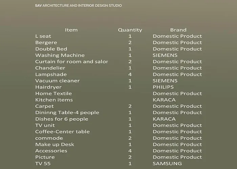This screenshot has width=237, height=169.
Task: Click the Quantity column header
Action: point(130,30)
